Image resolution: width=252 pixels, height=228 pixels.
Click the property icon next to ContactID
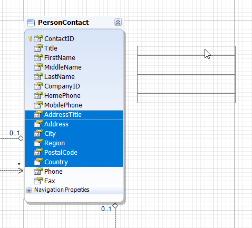(38, 38)
